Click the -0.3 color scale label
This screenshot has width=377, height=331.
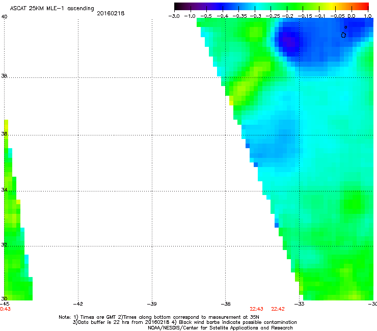(x=255, y=16)
